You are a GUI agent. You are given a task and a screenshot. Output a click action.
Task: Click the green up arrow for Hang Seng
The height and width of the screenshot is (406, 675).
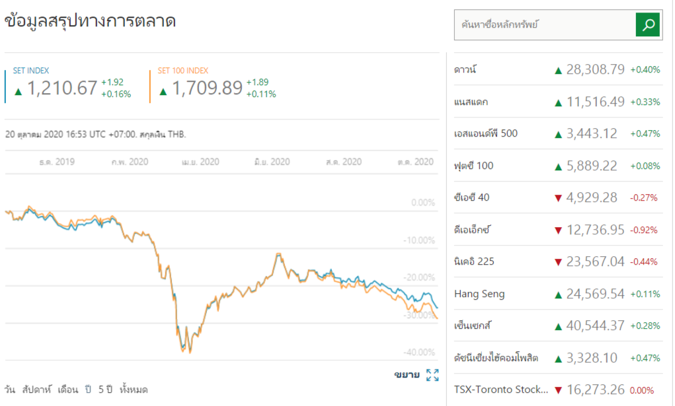[x=558, y=294]
